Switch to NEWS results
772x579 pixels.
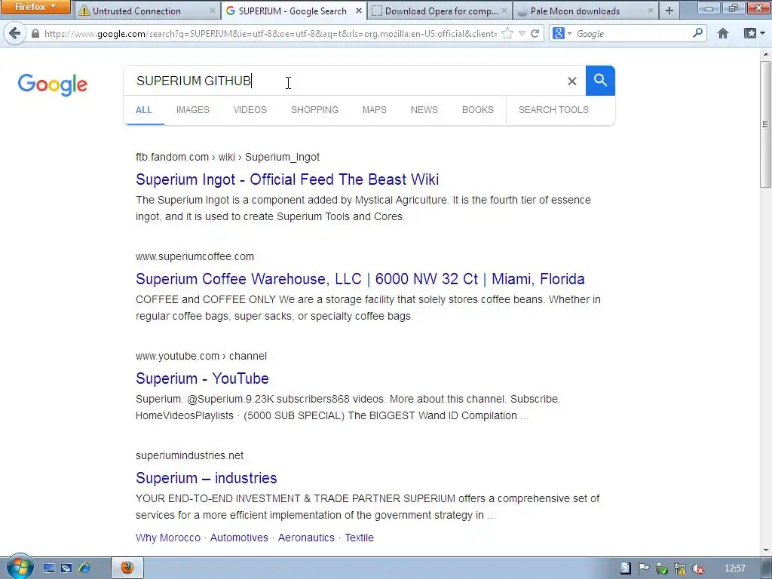click(x=424, y=110)
